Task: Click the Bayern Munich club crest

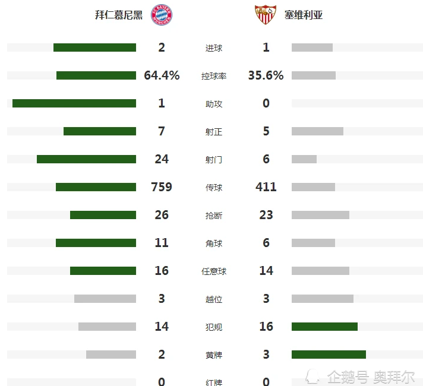Action: tap(160, 14)
